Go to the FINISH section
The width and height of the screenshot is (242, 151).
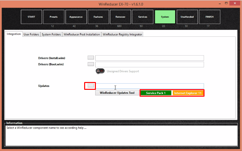tap(210, 17)
